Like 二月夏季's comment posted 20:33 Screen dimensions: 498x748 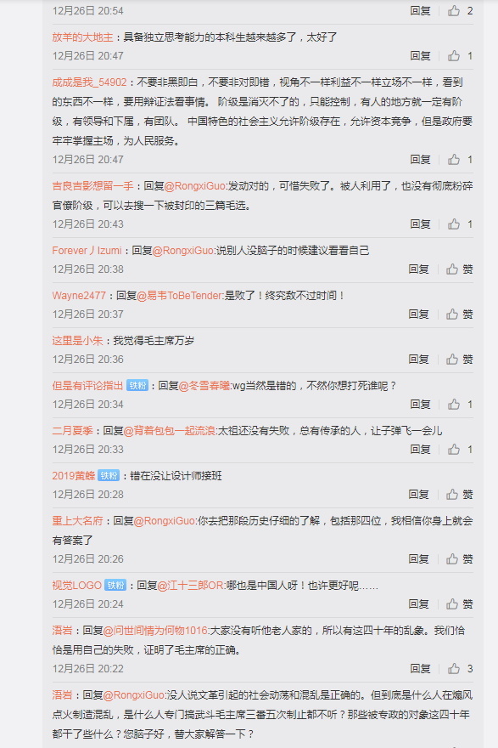coord(454,450)
